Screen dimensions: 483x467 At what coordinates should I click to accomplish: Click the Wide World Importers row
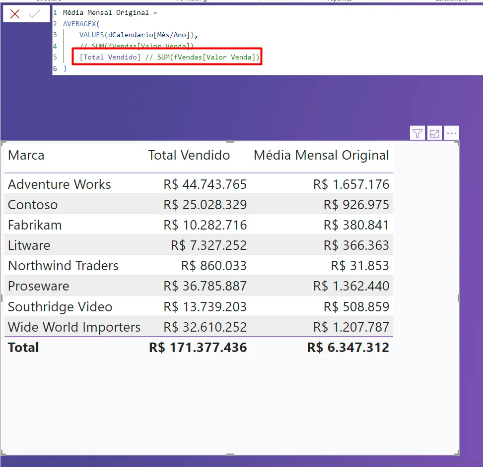[74, 327]
